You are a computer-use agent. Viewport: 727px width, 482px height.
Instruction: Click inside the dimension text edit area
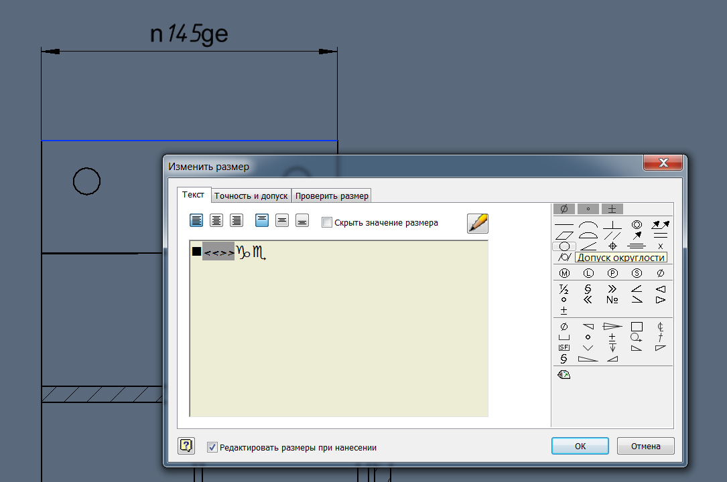point(339,328)
